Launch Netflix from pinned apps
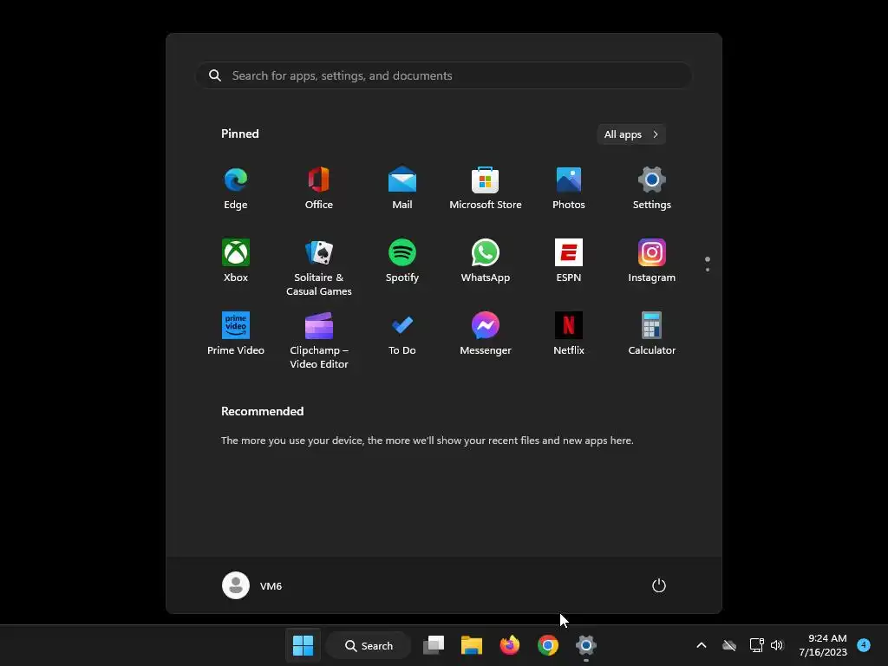 (x=569, y=334)
